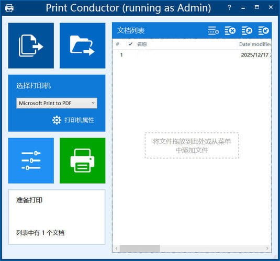280x261 pixels.
Task: Click the 列表中有 1 个文档 status text
Action: coord(40,233)
